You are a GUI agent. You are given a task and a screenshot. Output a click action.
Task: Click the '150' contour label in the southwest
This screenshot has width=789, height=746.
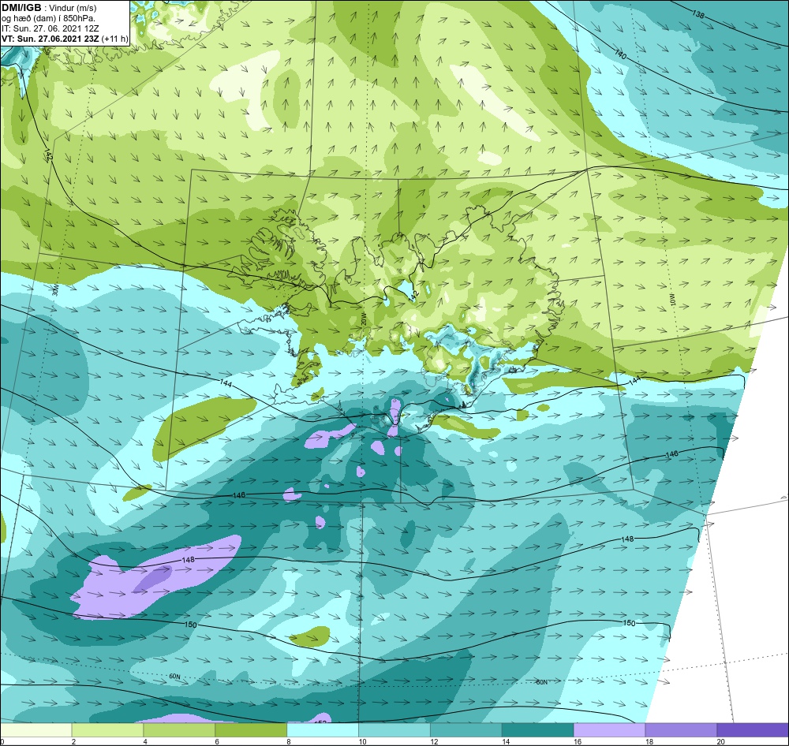[x=191, y=625]
